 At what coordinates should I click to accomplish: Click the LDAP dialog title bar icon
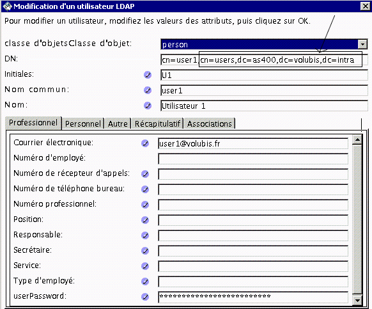pos(8,6)
